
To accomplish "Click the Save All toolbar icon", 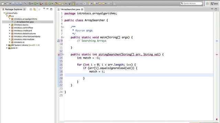I will pos(17,3).
